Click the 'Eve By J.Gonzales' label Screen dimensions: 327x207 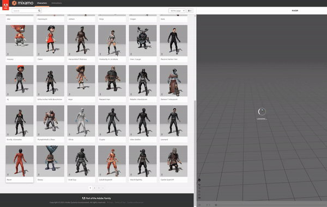[x=14, y=140]
